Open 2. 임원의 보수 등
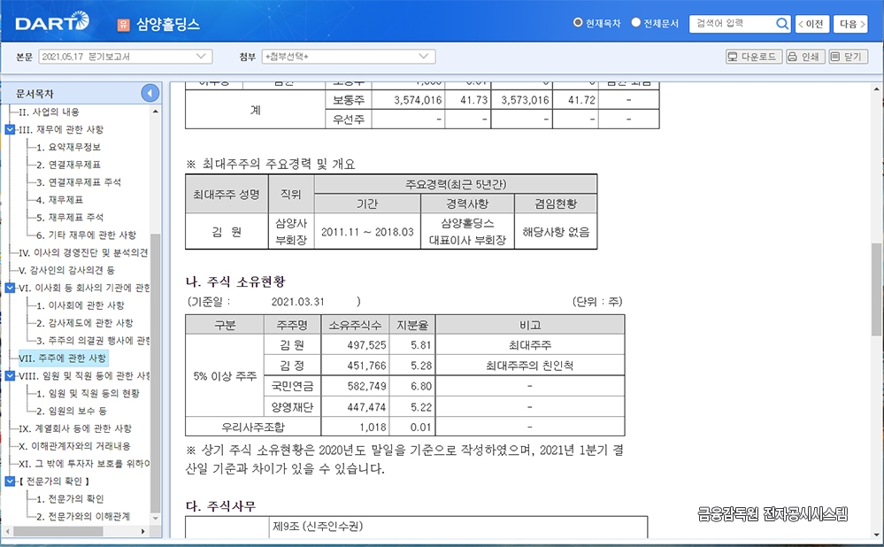Screen dimensions: 884x547 72,411
